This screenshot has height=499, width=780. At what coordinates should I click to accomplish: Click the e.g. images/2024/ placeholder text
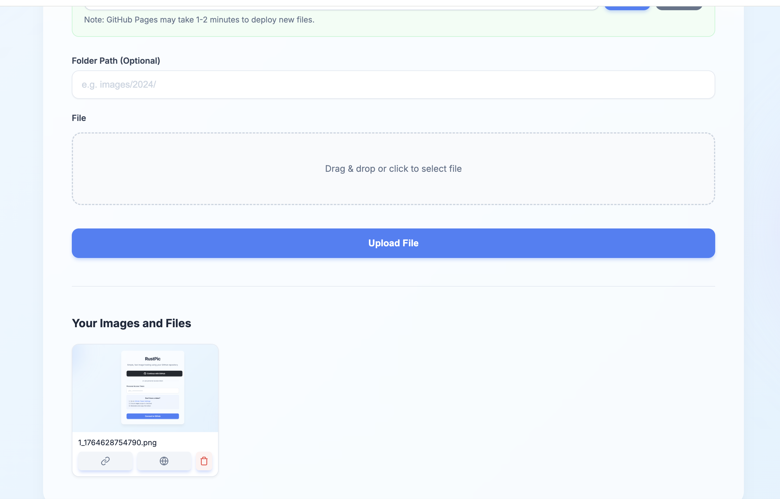pos(119,85)
